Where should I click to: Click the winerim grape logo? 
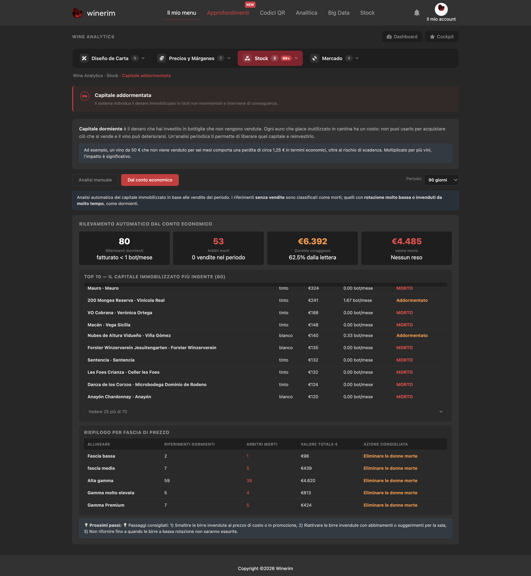pyautogui.click(x=77, y=13)
